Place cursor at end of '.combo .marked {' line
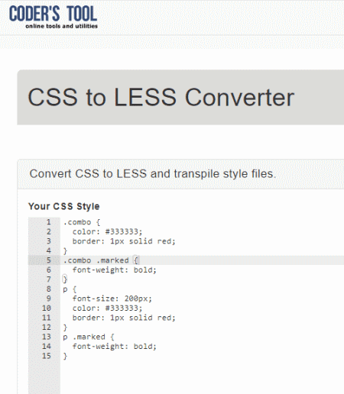This screenshot has height=394, width=344. tap(139, 260)
